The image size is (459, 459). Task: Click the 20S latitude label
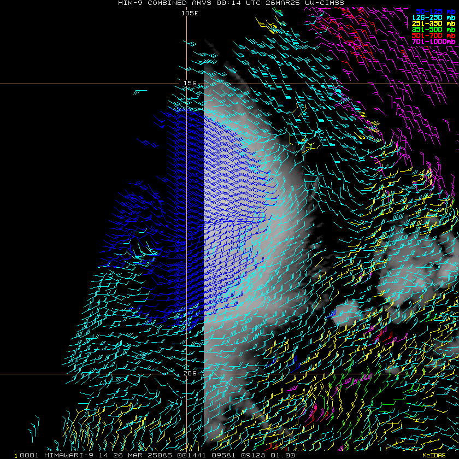pyautogui.click(x=190, y=373)
